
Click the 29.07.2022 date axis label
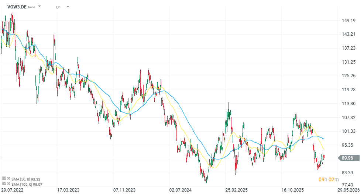pyautogui.click(x=12, y=190)
